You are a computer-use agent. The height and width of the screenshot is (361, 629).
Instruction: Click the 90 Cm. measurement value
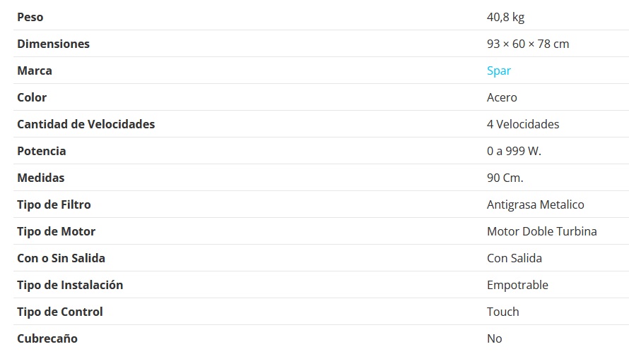(x=505, y=178)
